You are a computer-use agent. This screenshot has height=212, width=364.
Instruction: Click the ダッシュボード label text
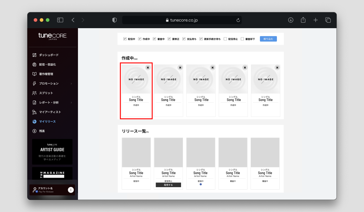pyautogui.click(x=49, y=55)
